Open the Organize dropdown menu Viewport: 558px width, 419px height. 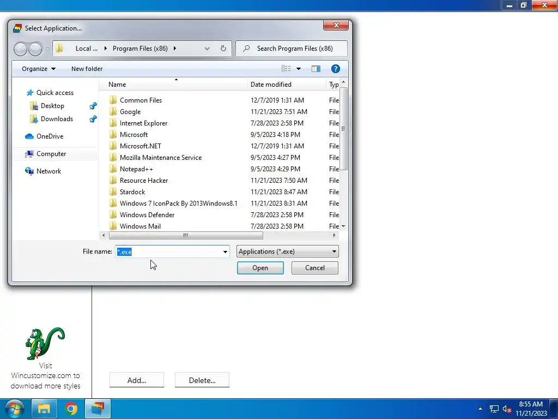click(39, 69)
